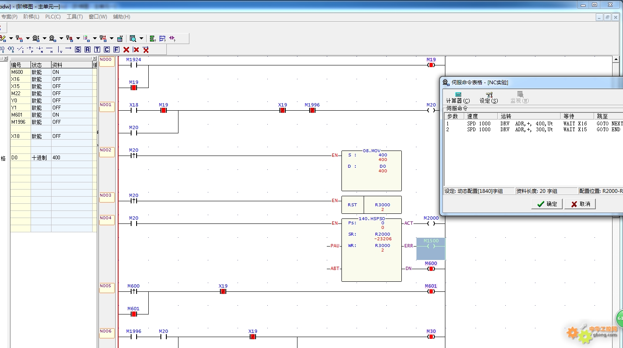This screenshot has width=623, height=348.
Task: Select M1996 row in status table
Action: click(x=52, y=122)
